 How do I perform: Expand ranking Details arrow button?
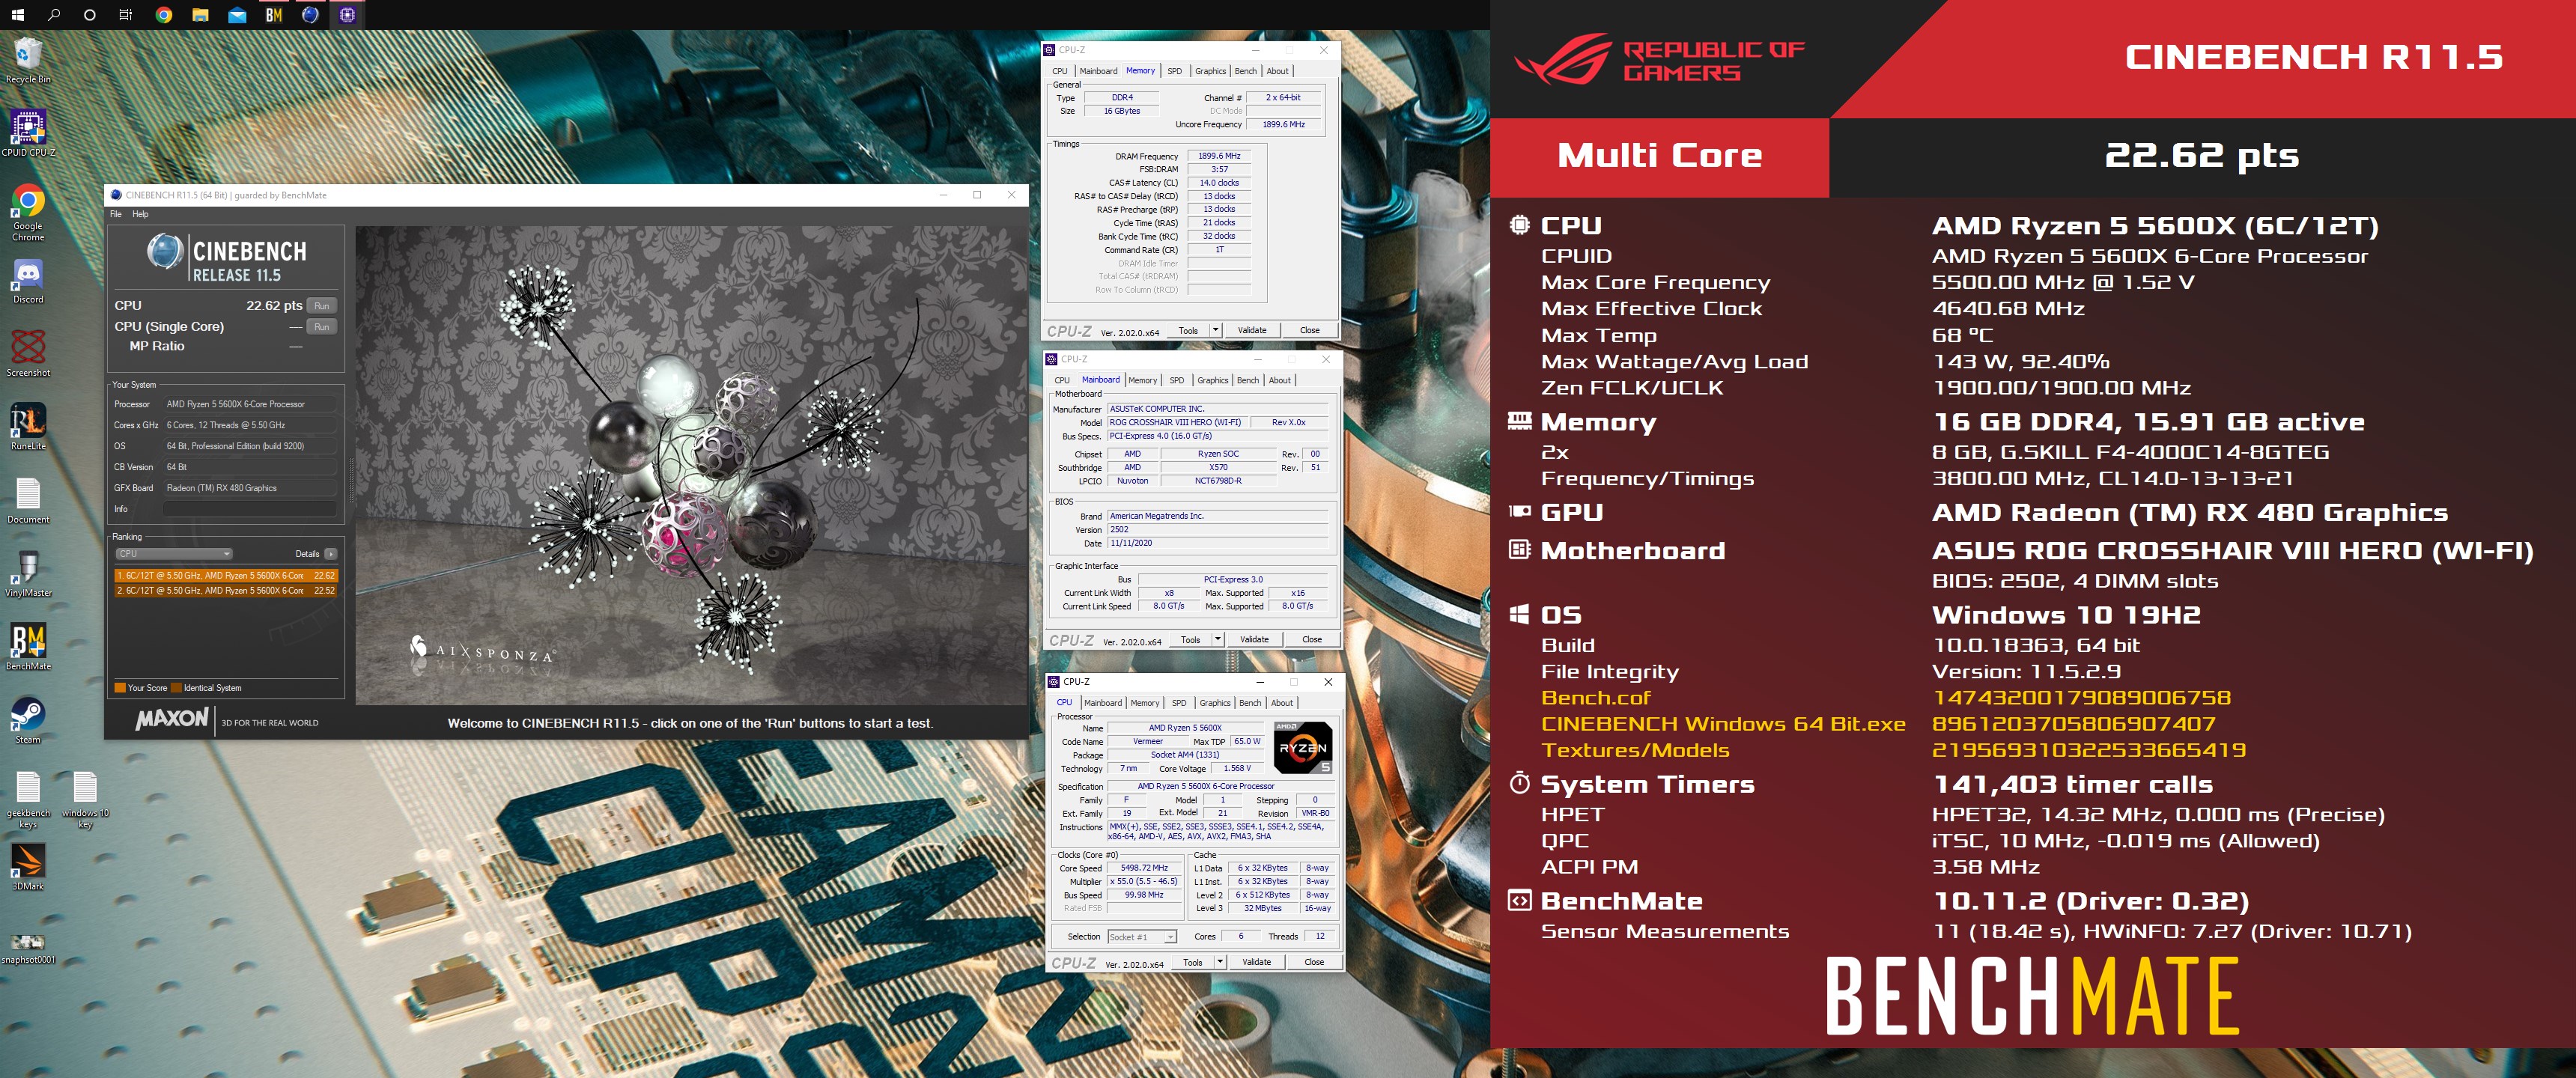click(x=331, y=554)
